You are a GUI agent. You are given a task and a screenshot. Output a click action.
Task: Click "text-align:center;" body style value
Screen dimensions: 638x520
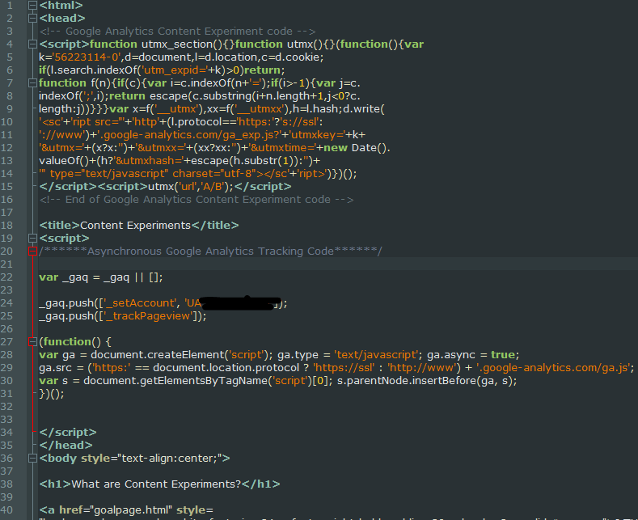[170, 459]
